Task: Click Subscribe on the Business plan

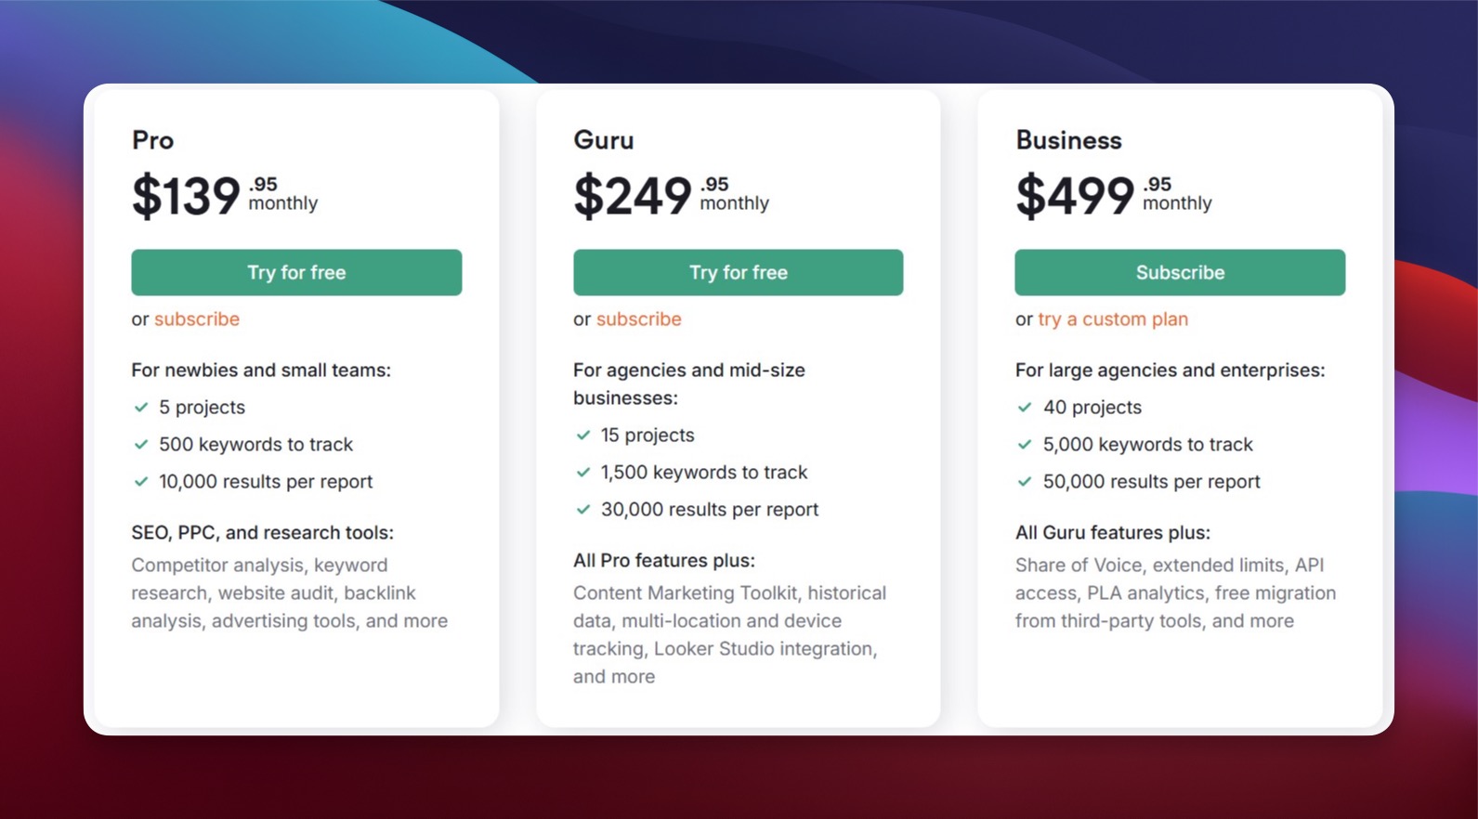Action: click(1180, 272)
